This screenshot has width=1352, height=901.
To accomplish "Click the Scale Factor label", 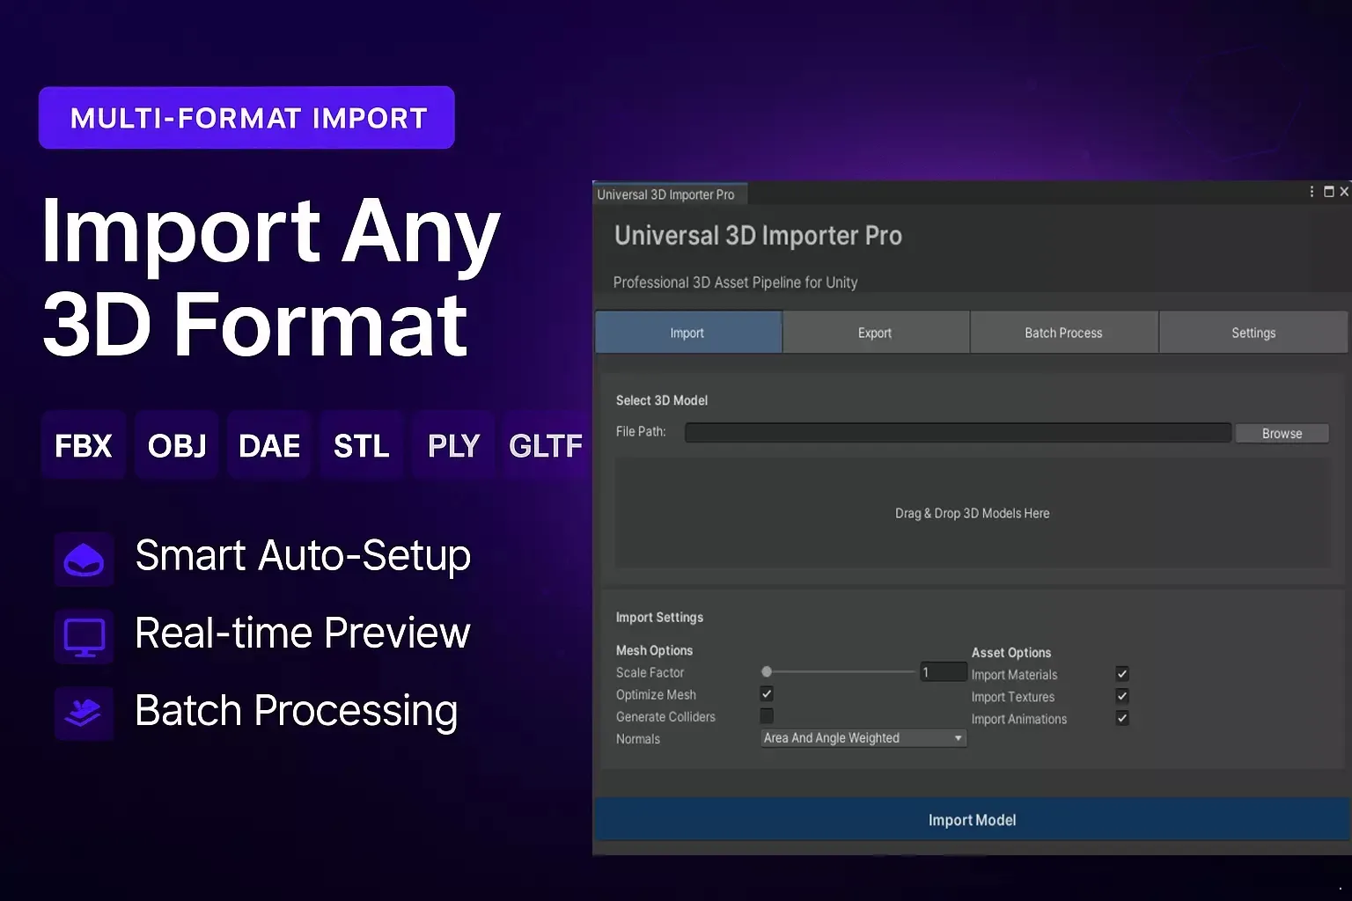I will tap(650, 672).
